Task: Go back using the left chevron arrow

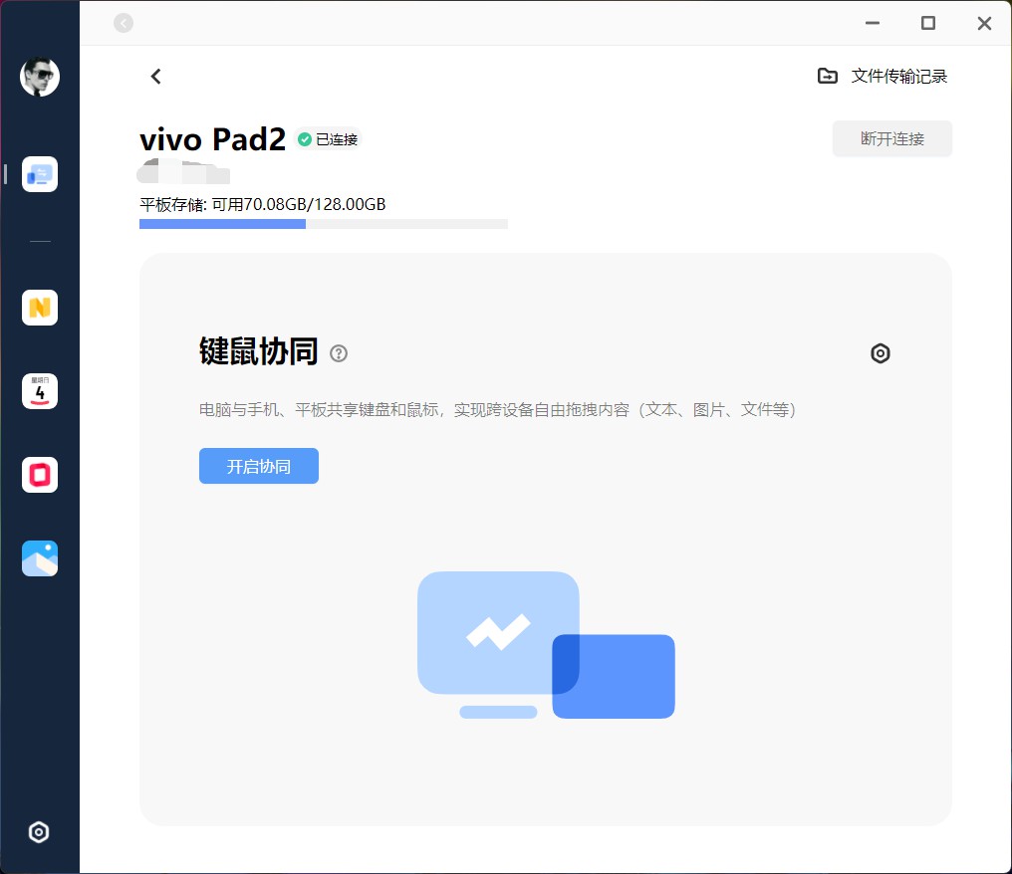Action: click(x=155, y=76)
